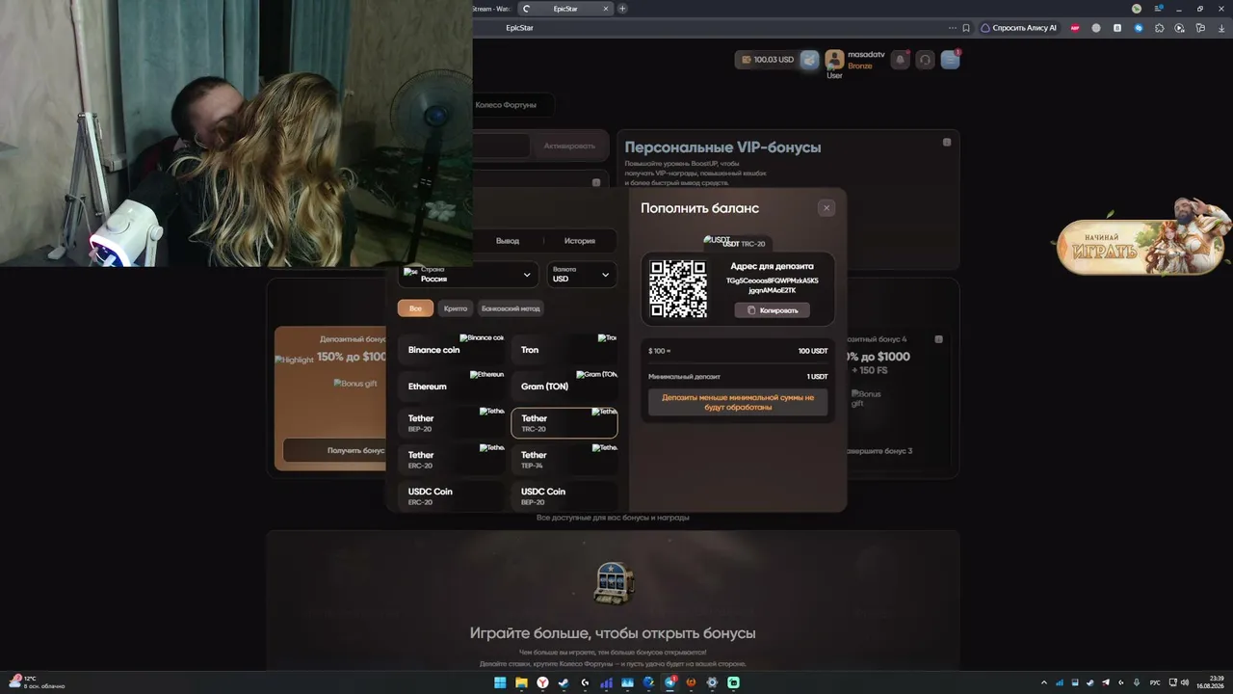Open the messages icon with red badge
Viewport: 1233px width, 694px height.
coord(951,60)
